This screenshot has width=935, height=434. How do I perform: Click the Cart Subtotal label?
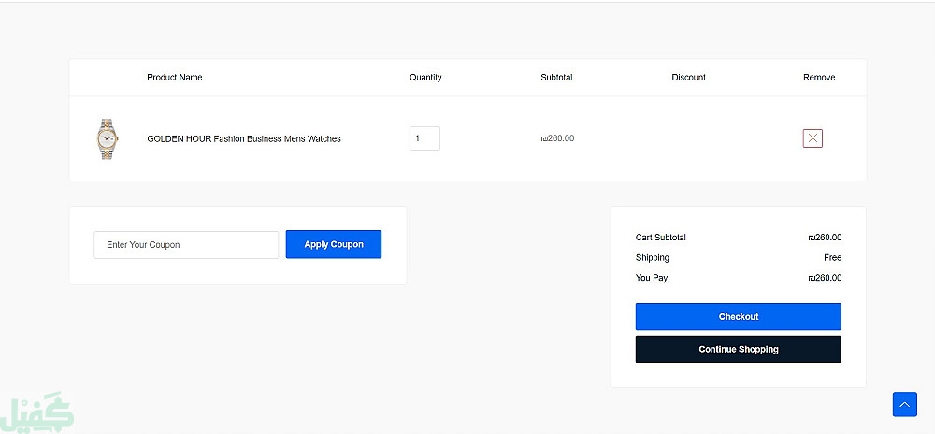(x=660, y=238)
